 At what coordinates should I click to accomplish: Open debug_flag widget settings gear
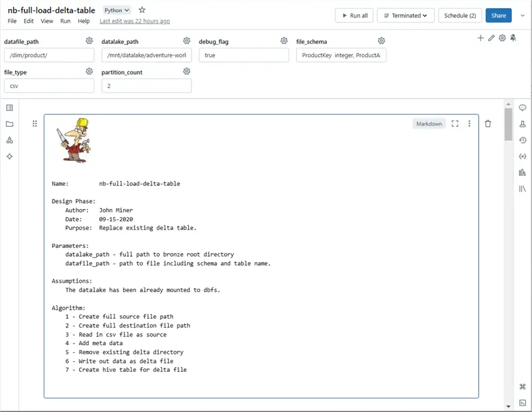(284, 41)
